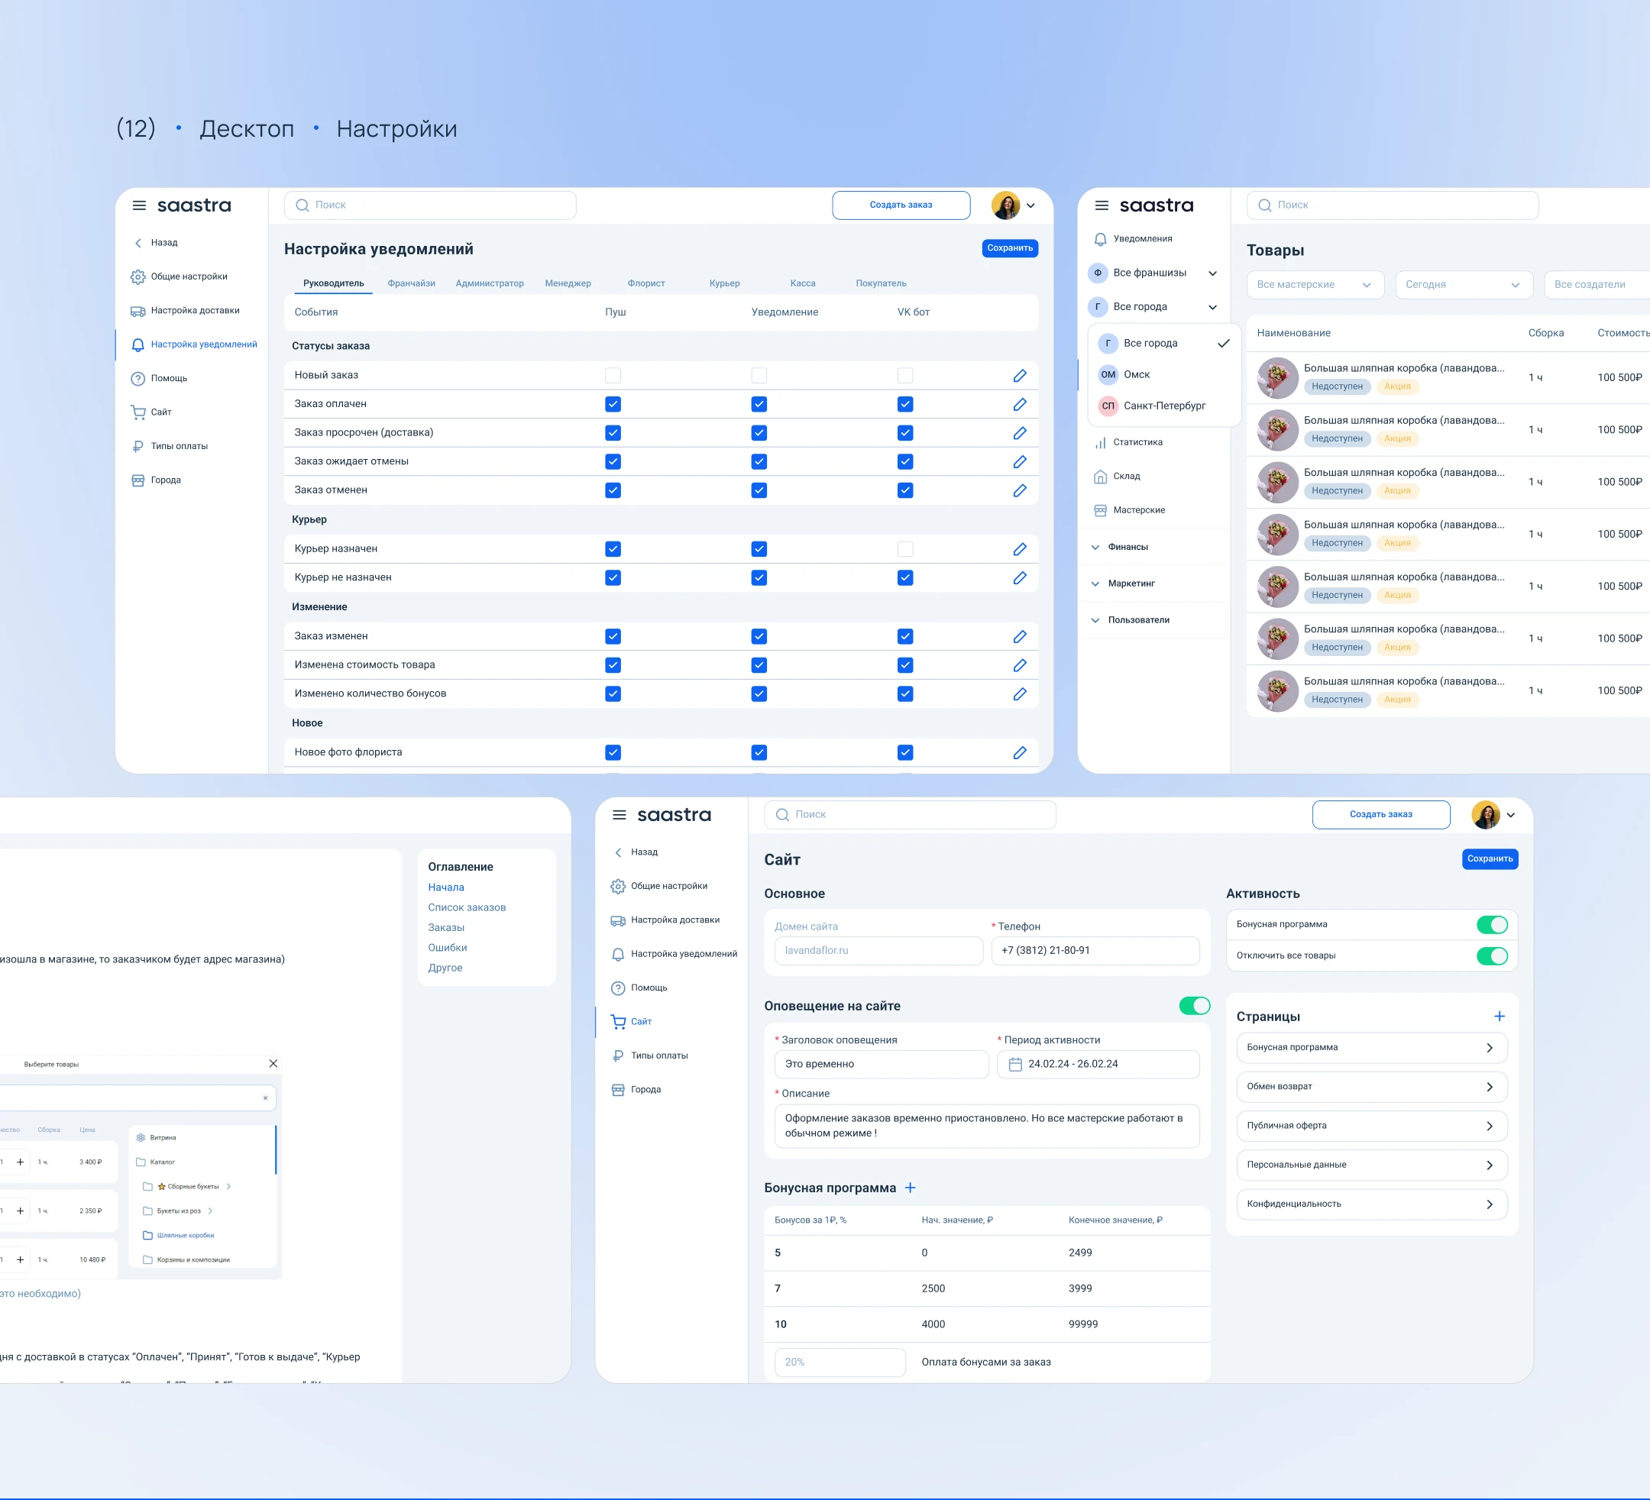Click the plus icon next to Страницы
The height and width of the screenshot is (1500, 1650).
[1499, 1017]
